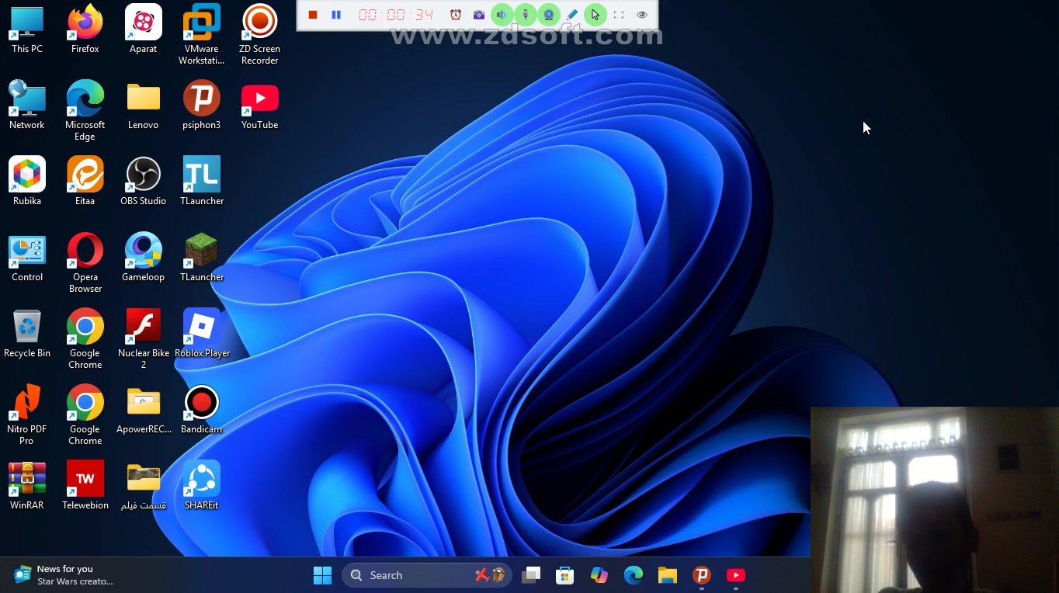Select the Lenovo folder on desktop
Viewport: 1059px width, 593px height.
click(x=144, y=106)
